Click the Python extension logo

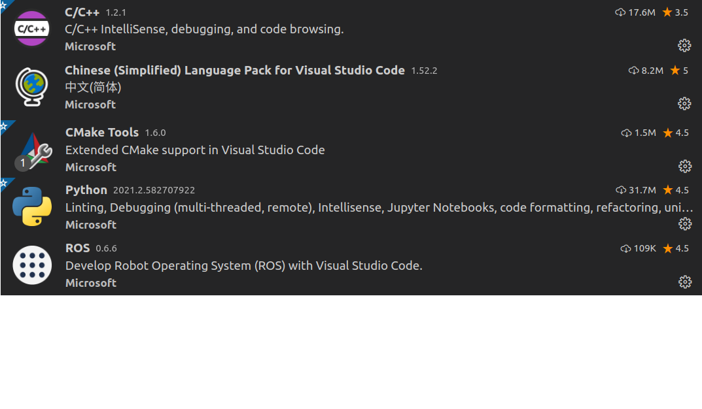coord(32,206)
